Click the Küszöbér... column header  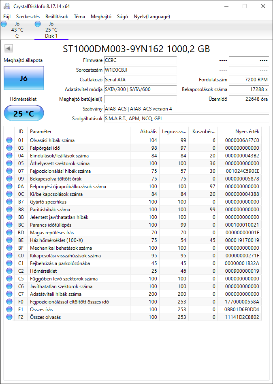(x=203, y=132)
